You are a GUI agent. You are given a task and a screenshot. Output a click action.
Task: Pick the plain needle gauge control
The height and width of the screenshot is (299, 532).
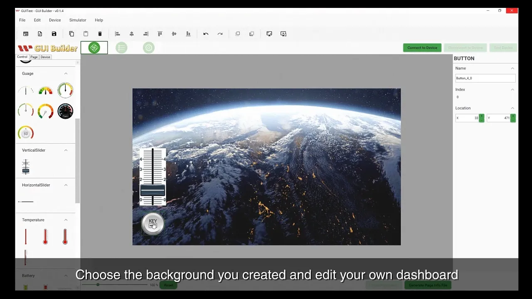point(26,90)
